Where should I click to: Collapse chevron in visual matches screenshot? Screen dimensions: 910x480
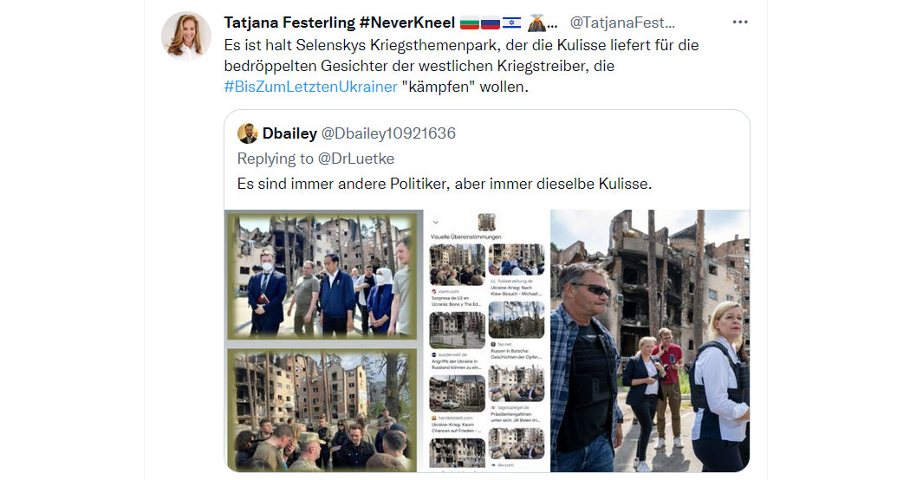click(436, 223)
